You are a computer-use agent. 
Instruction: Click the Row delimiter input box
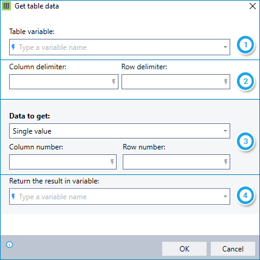pyautogui.click(x=176, y=82)
